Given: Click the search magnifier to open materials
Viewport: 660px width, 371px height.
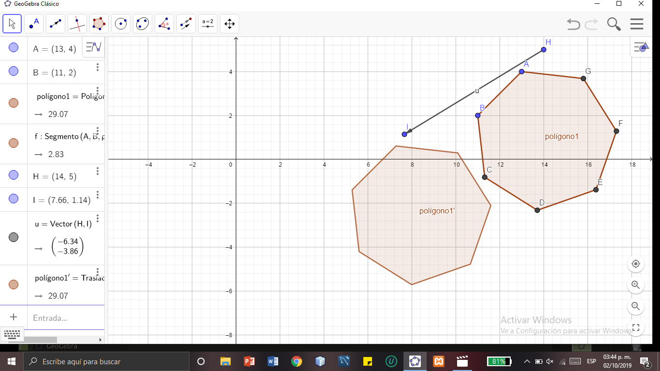Looking at the screenshot, I should (x=614, y=24).
